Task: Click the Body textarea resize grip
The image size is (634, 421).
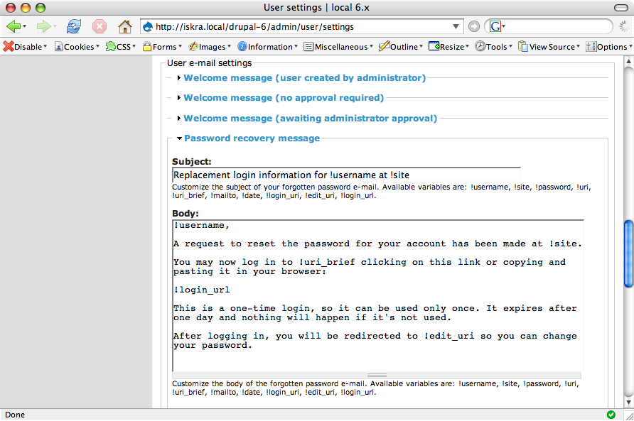Action: [377, 375]
